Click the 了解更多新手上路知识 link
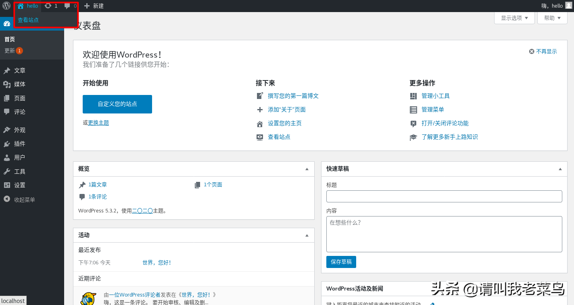 450,137
